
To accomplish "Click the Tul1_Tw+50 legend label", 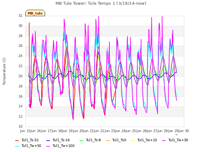I will coord(31,146).
